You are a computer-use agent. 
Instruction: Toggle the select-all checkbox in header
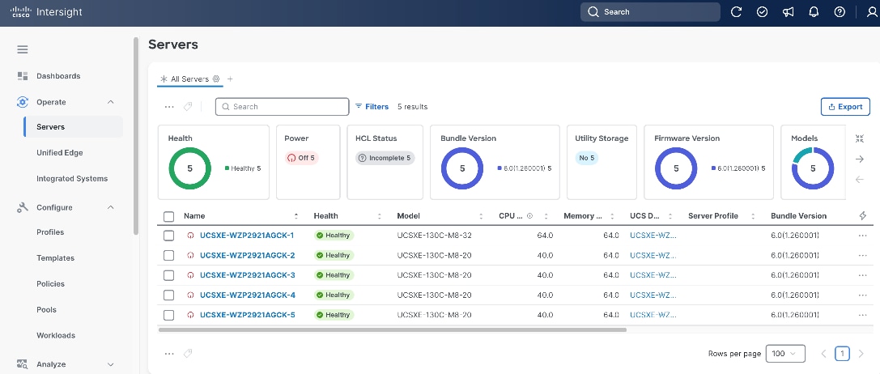pyautogui.click(x=169, y=216)
